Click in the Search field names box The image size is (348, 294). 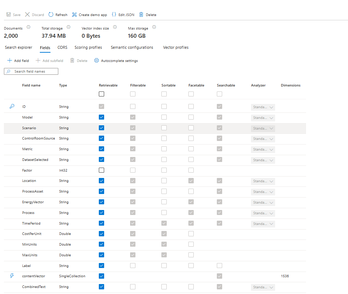pos(31,71)
